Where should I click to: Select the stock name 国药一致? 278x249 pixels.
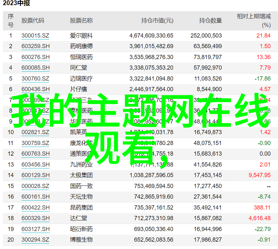[x=81, y=186]
